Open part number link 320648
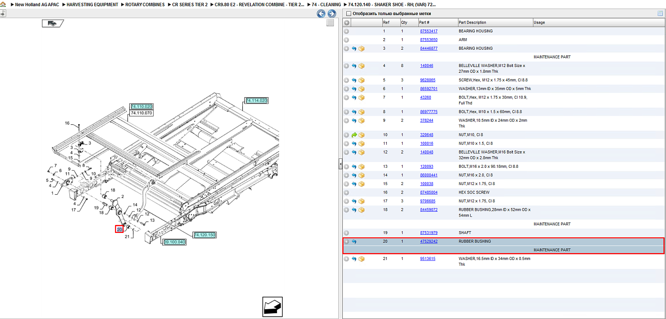 tap(427, 135)
